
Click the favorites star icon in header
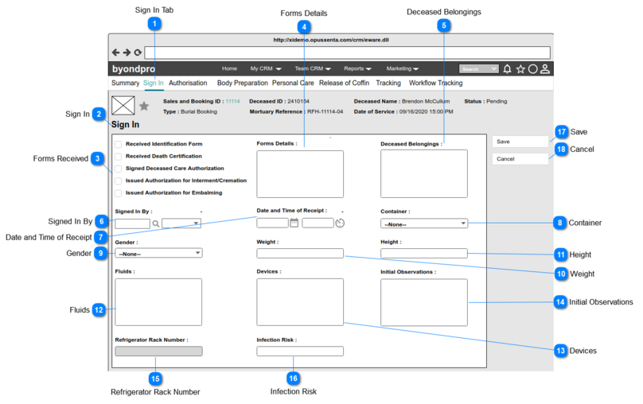(520, 69)
